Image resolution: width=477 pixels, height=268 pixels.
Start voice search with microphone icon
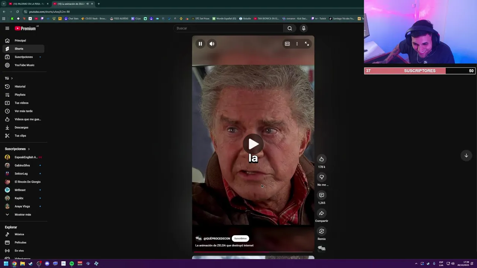pos(304,28)
